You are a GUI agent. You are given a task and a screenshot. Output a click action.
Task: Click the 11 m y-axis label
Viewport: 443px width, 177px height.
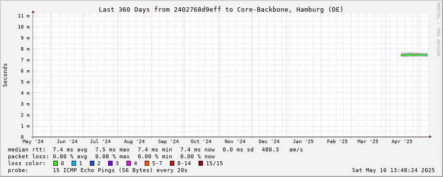pos(23,16)
